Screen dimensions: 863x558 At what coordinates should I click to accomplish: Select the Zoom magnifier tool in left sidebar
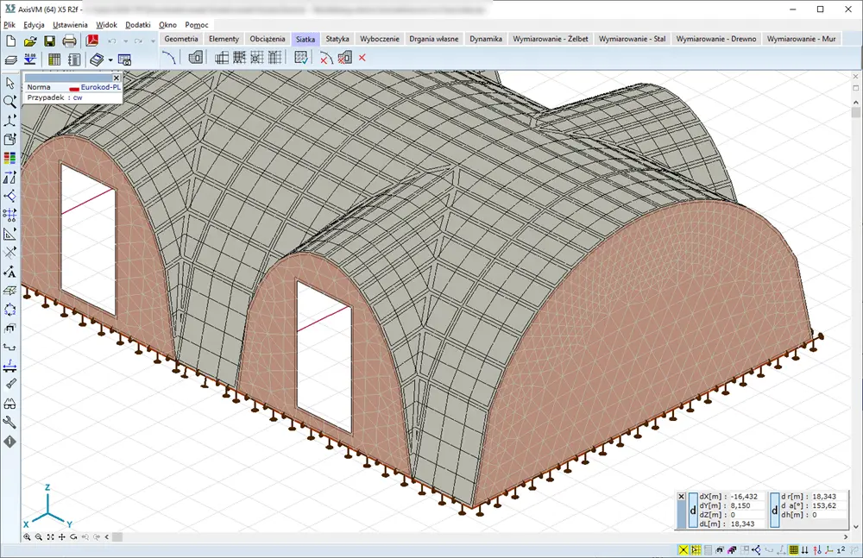(10, 101)
